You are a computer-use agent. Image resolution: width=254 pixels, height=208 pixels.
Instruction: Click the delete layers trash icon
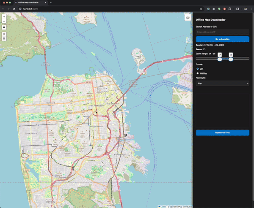(4, 38)
